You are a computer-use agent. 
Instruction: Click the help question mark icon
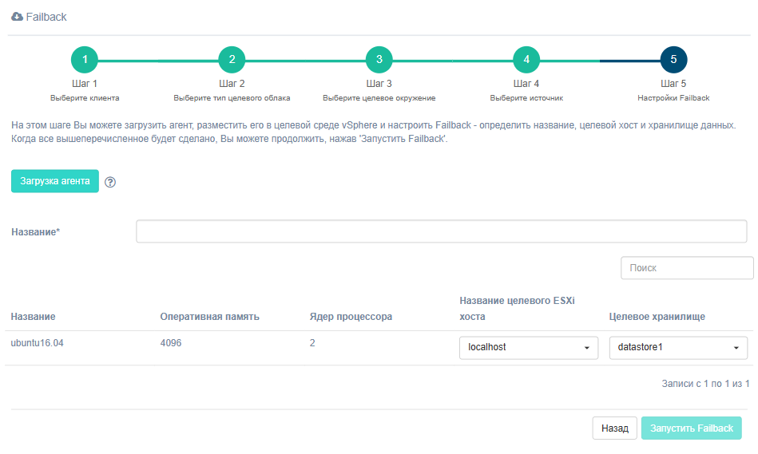[x=110, y=182]
